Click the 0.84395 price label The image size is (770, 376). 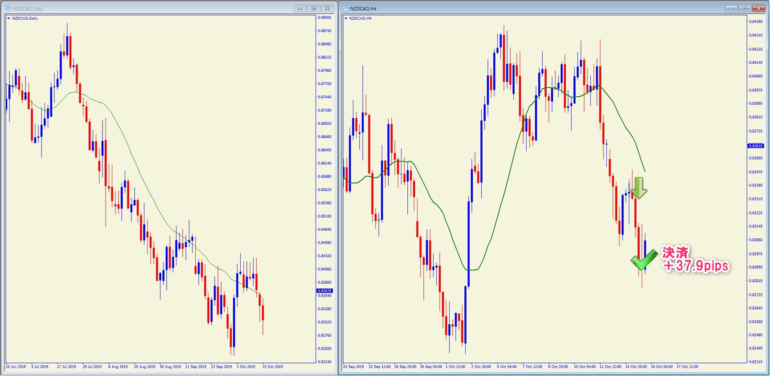[756, 21]
